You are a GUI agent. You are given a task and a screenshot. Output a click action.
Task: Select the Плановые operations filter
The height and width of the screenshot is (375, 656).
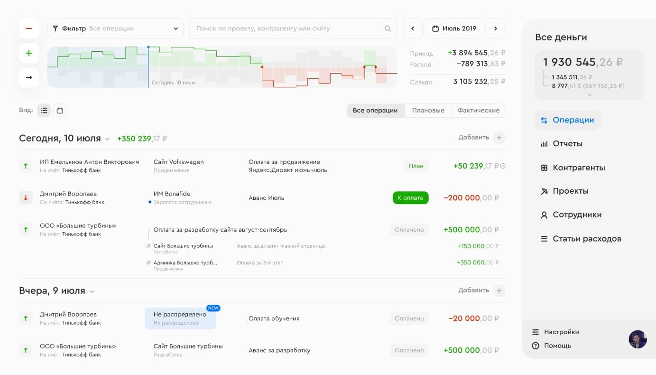pyautogui.click(x=428, y=111)
